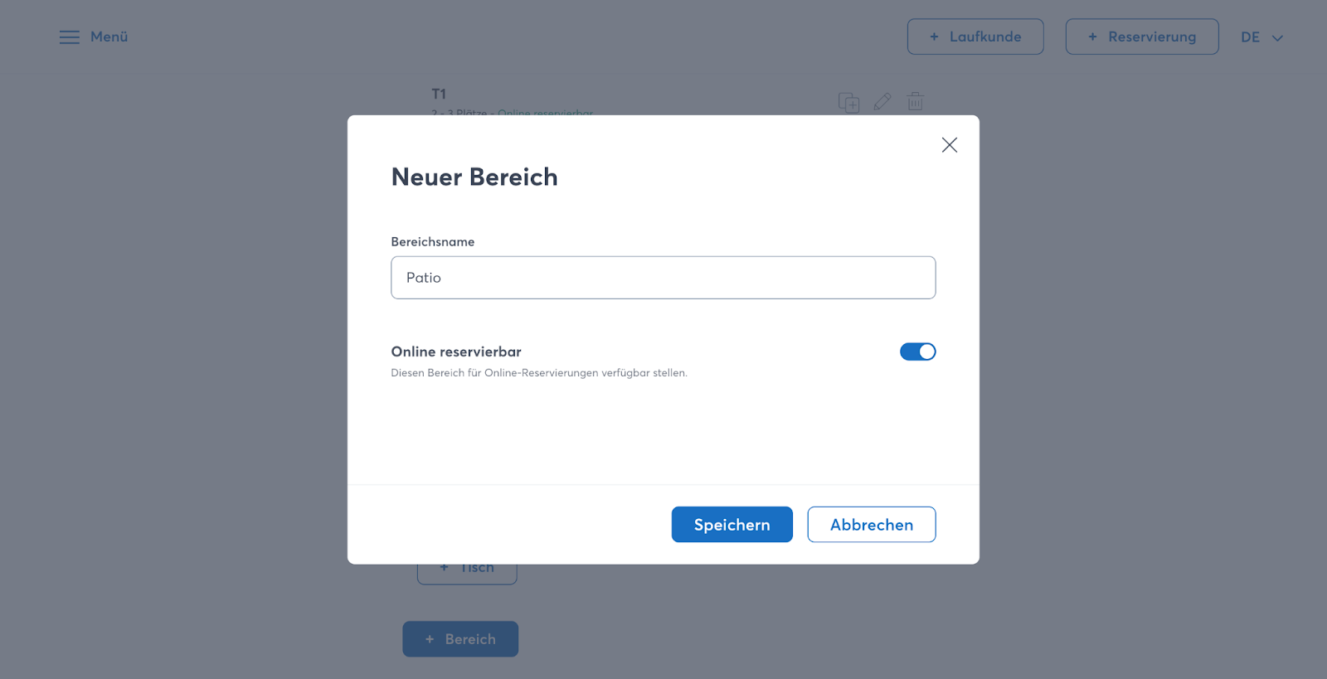
Task: Focus the Bereichsname input field
Action: pyautogui.click(x=663, y=278)
